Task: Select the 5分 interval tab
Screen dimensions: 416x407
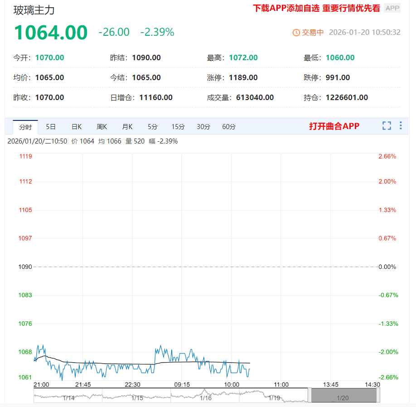Action: 152,127
